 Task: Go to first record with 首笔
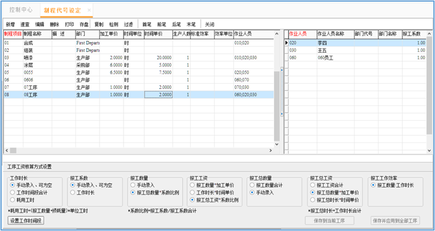(147, 25)
